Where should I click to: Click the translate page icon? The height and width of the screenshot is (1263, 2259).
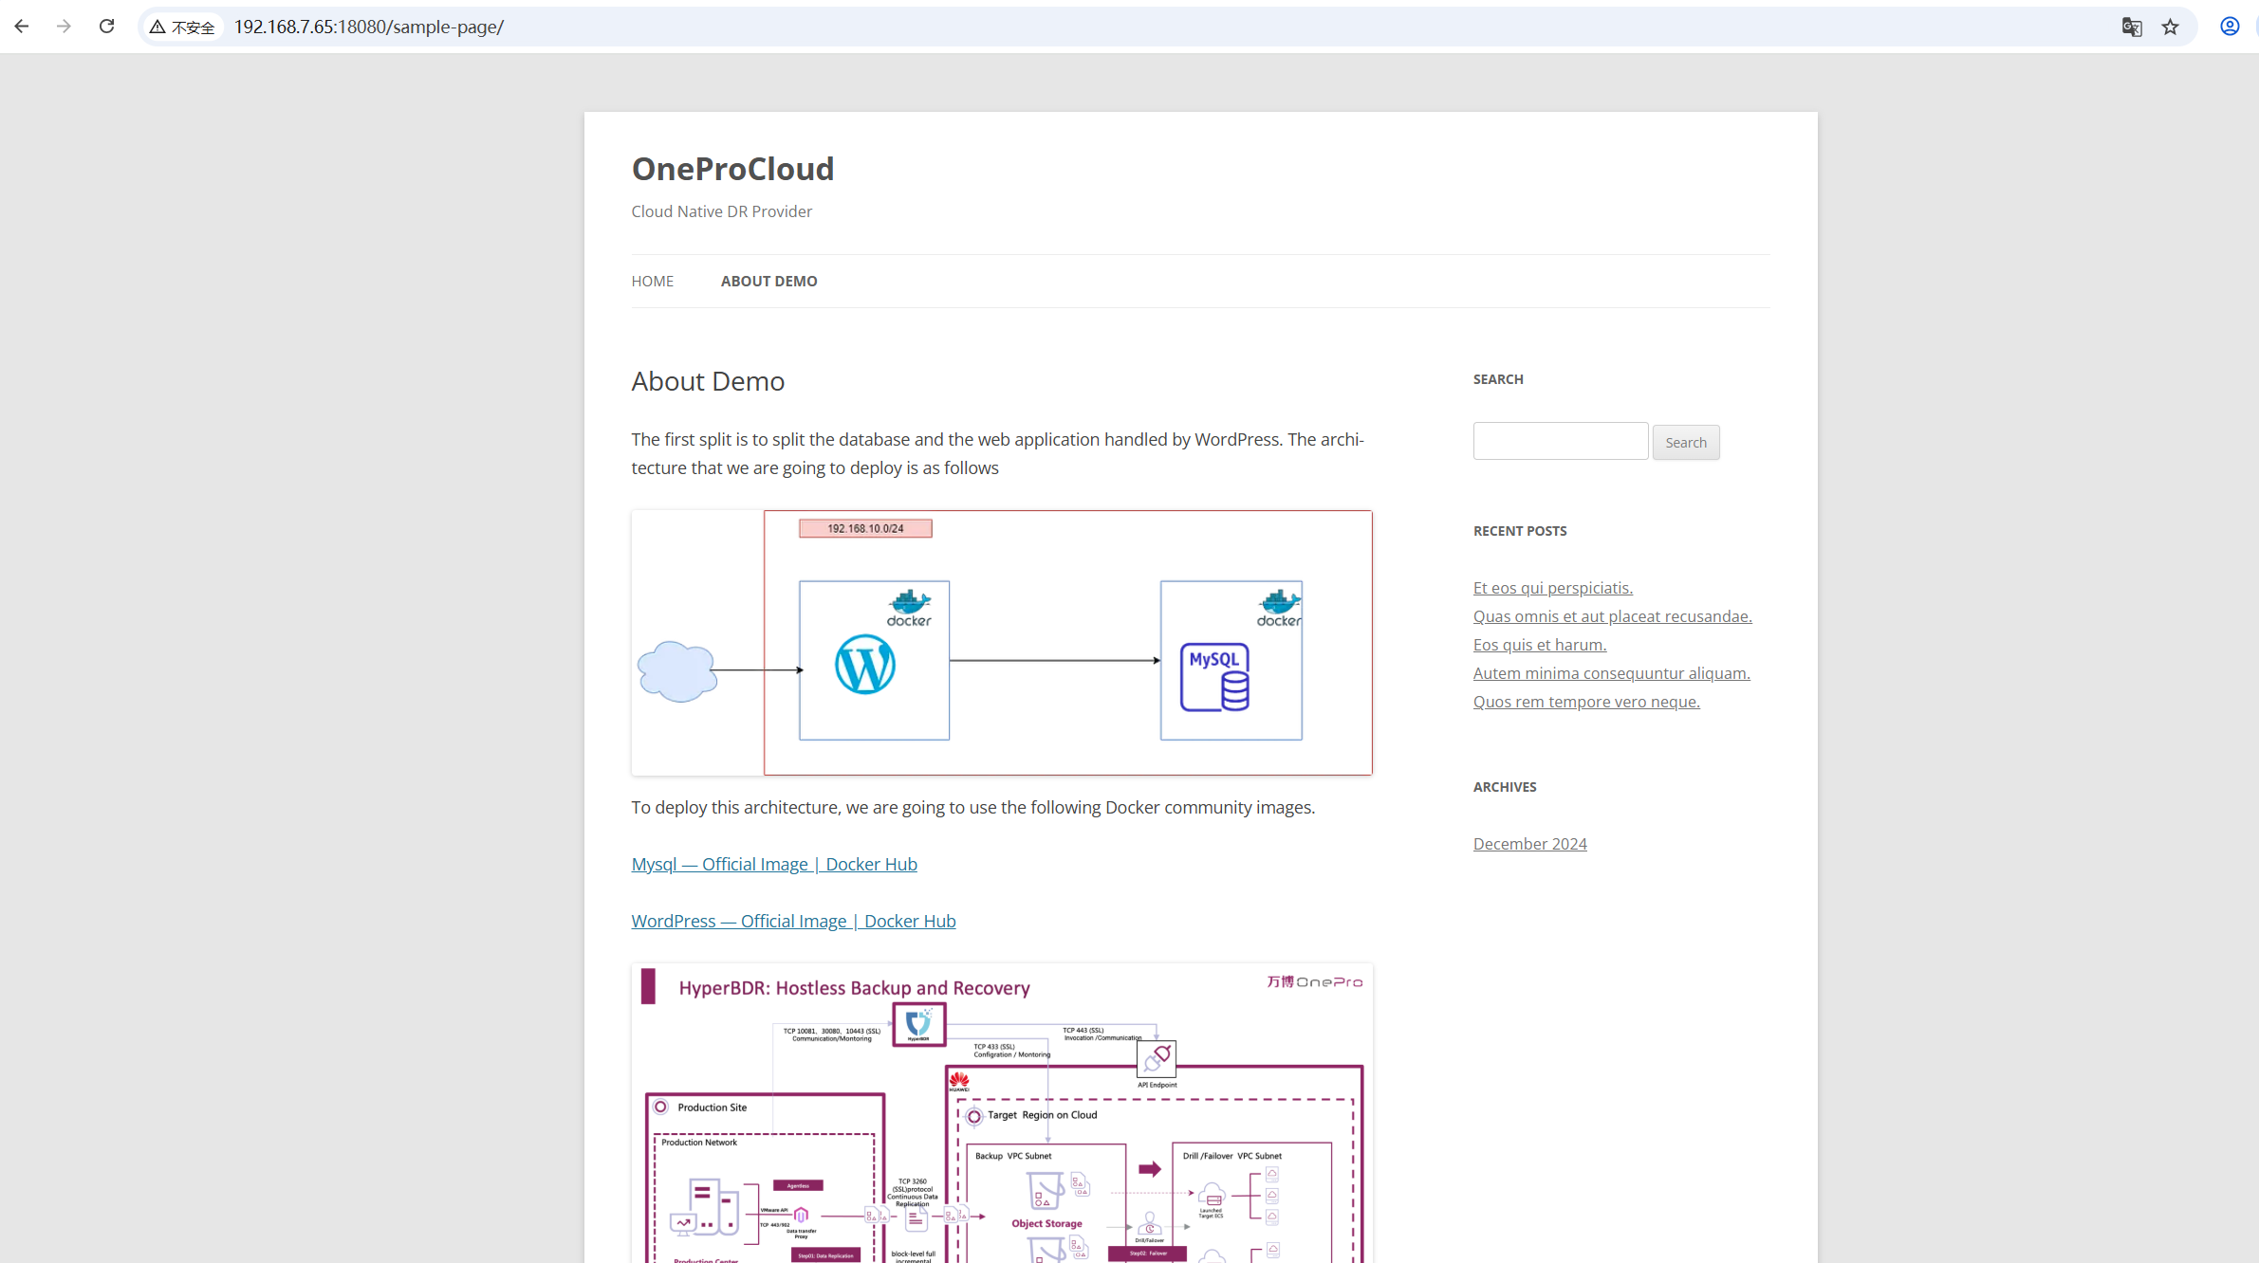pos(2132,27)
